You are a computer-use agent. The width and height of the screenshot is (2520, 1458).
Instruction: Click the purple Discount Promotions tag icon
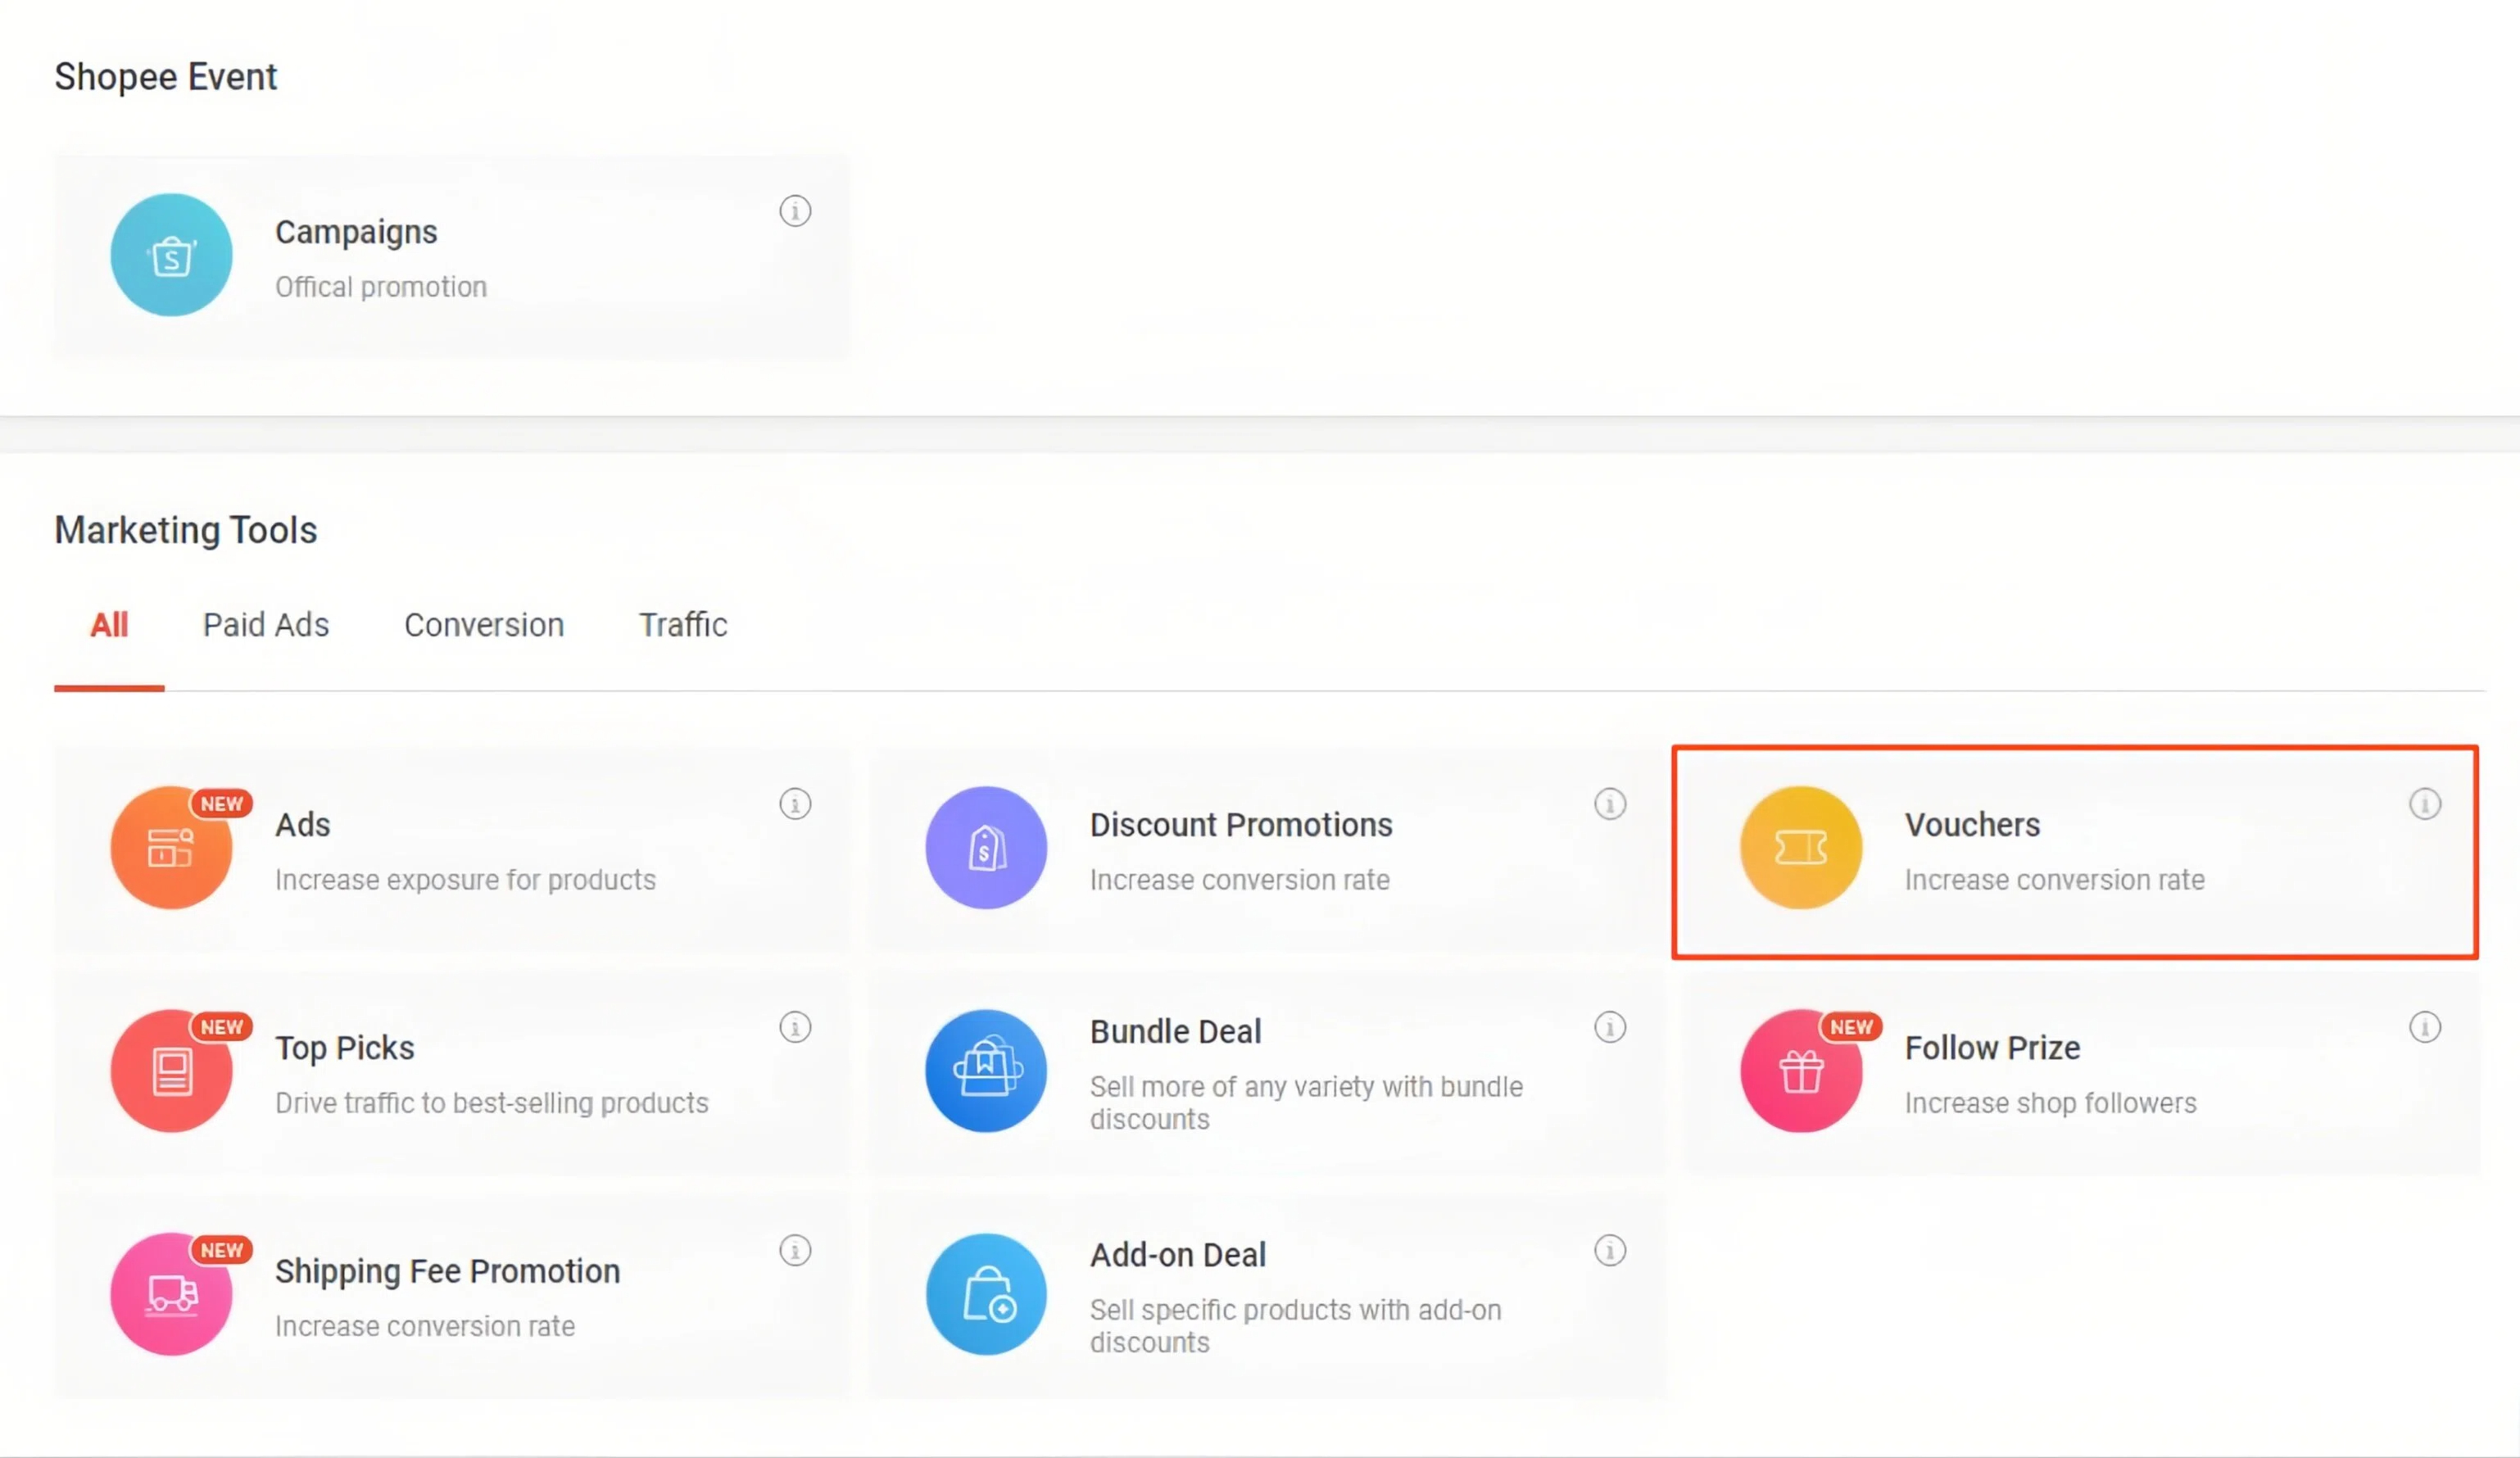985,847
